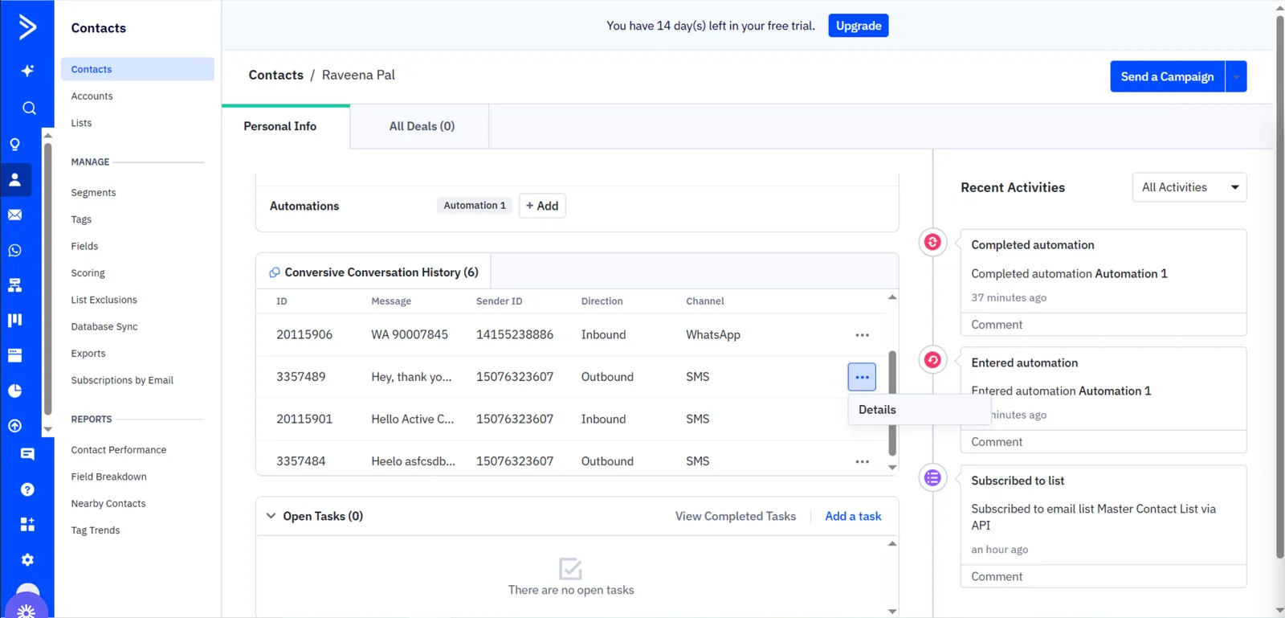Open the options menu for row 3357484
This screenshot has width=1285, height=618.
(862, 461)
